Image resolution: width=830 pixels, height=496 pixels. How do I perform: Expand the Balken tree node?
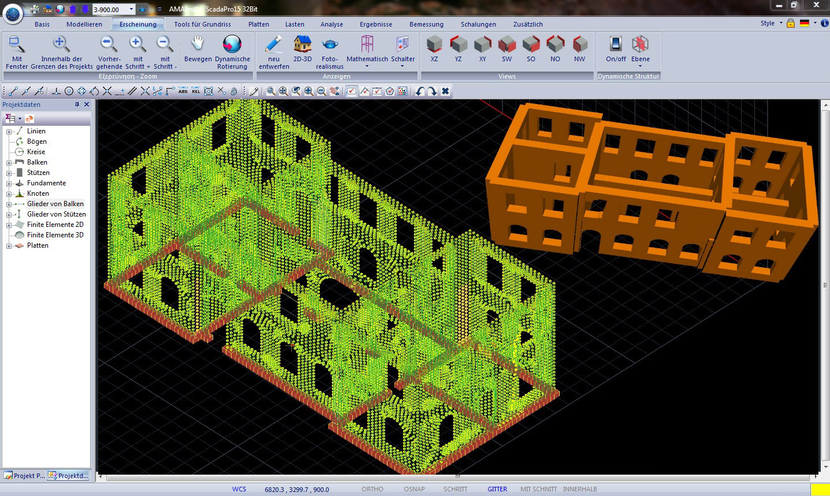click(x=9, y=163)
